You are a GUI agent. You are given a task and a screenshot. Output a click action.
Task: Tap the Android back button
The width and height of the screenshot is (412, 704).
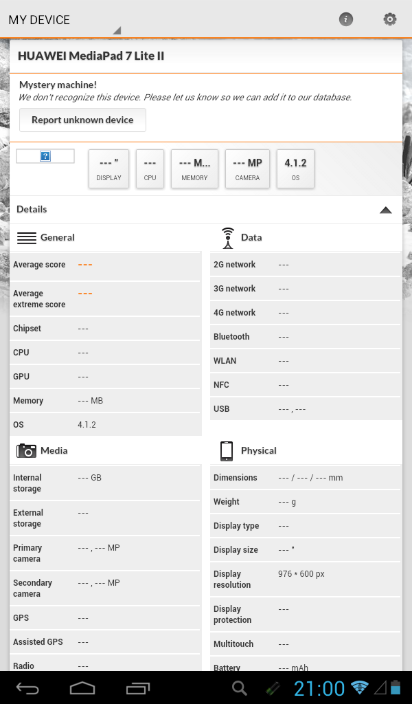(x=27, y=687)
